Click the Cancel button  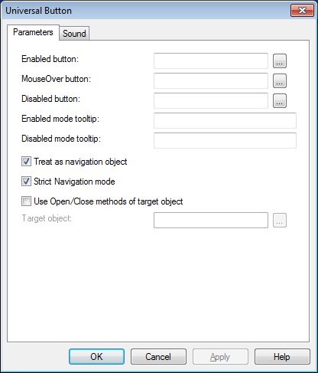click(x=158, y=357)
